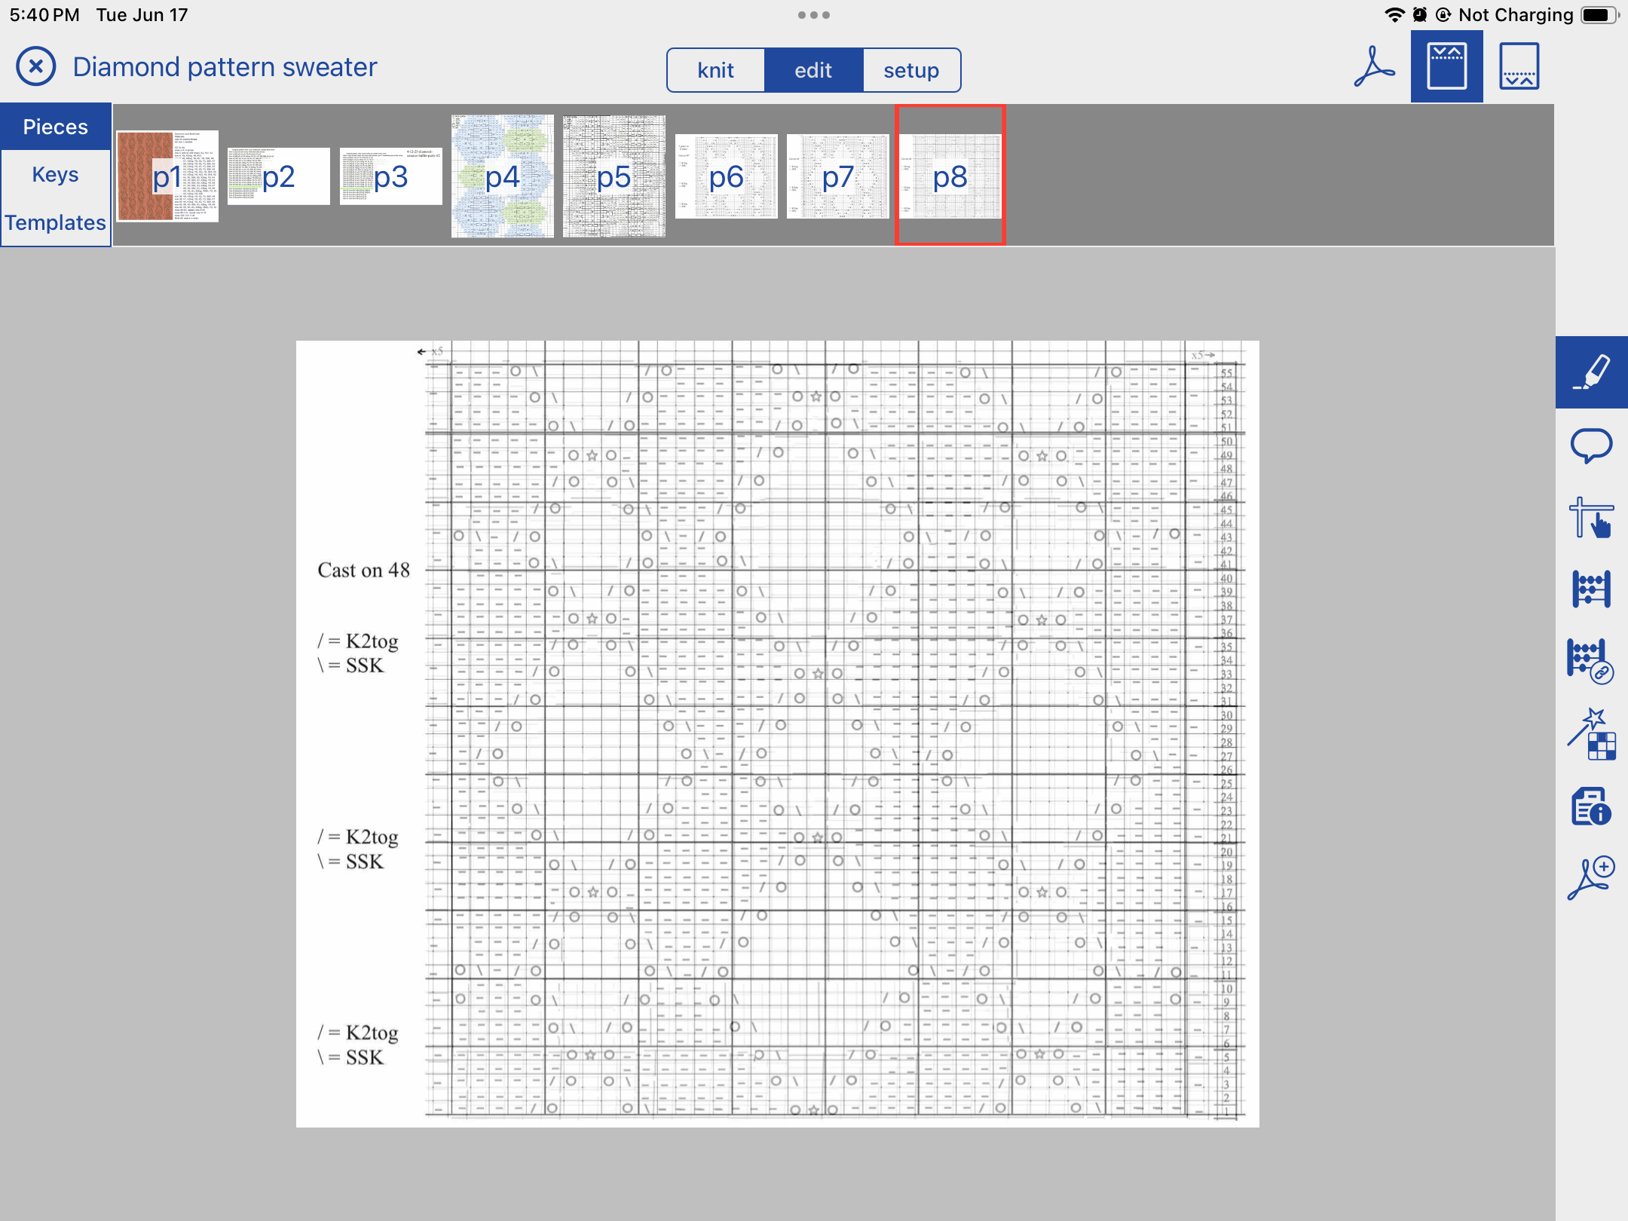
Task: Open the abacus row counter tool
Action: click(1591, 589)
